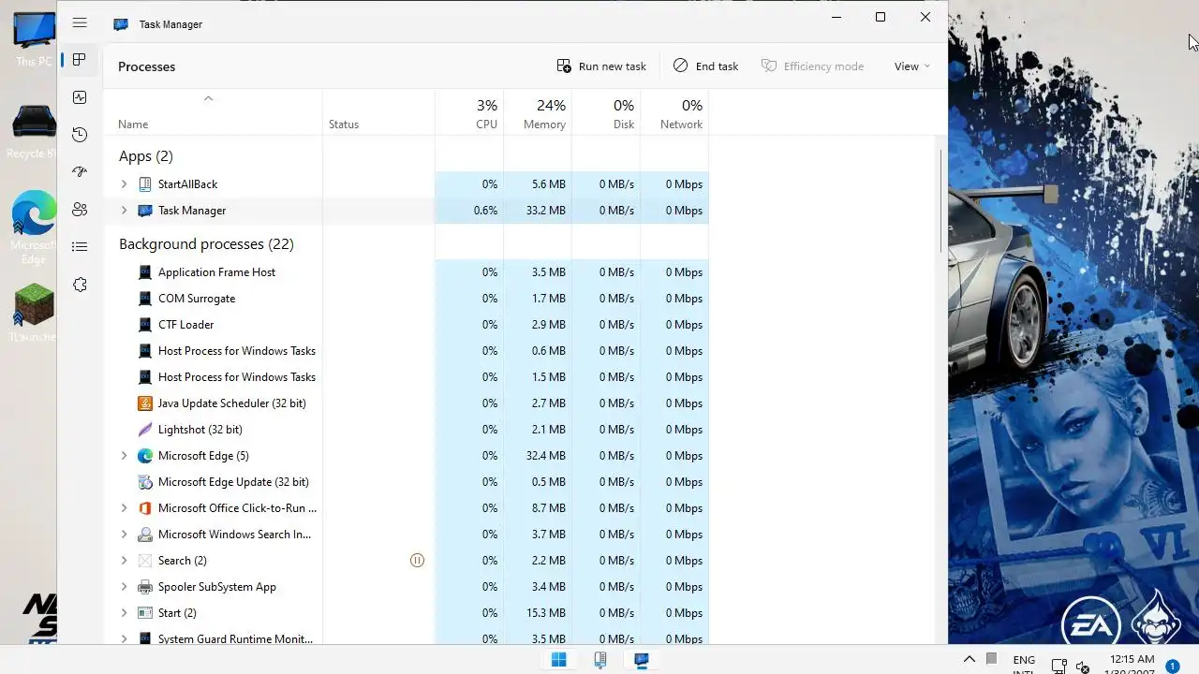Screen dimensions: 1199x674
Task: Click the 0.6% CPU cell
Action: pos(469,211)
